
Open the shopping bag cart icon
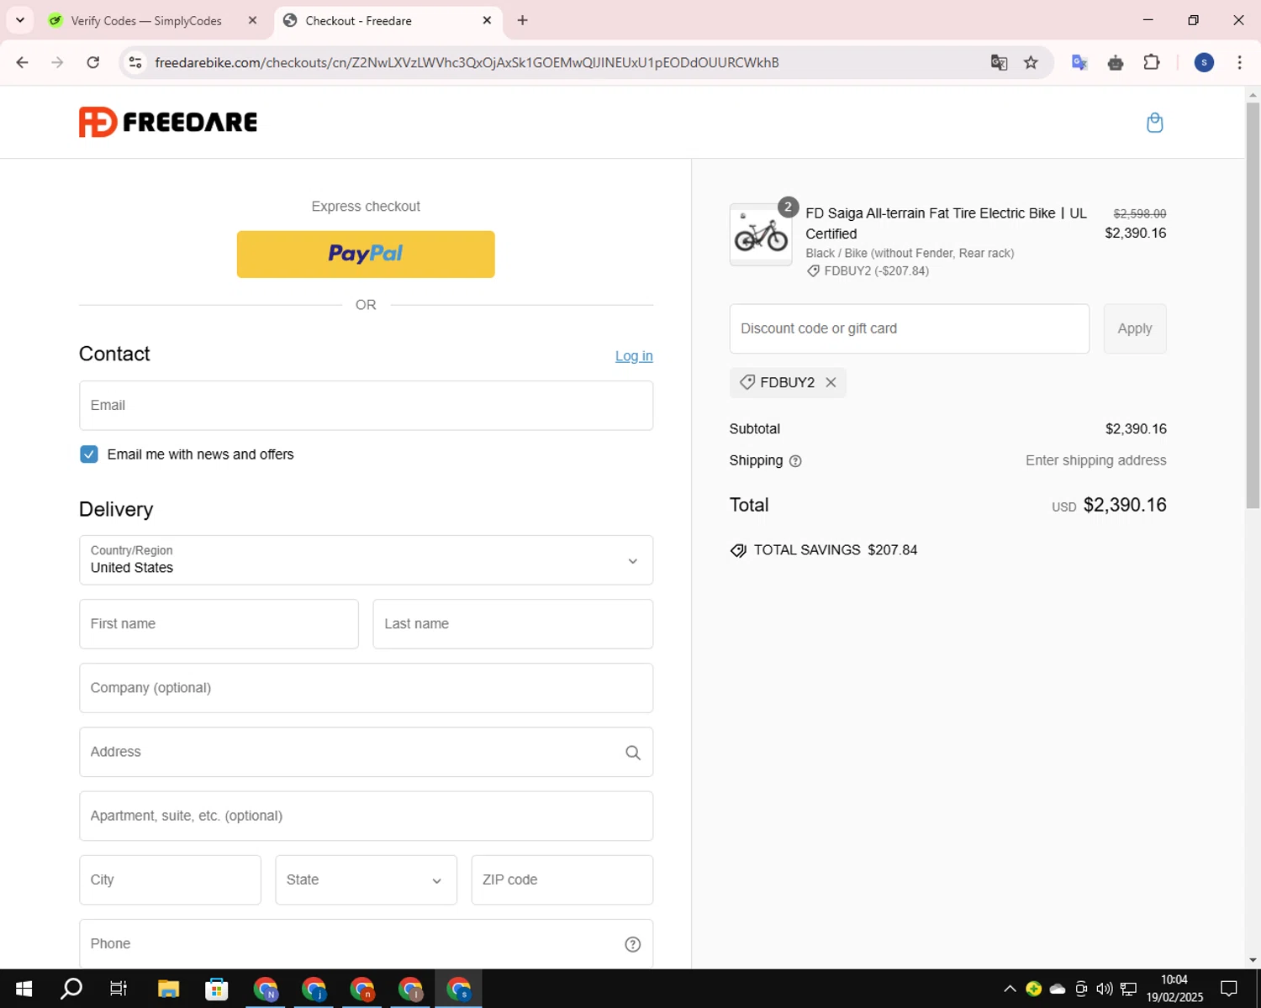[x=1154, y=123]
